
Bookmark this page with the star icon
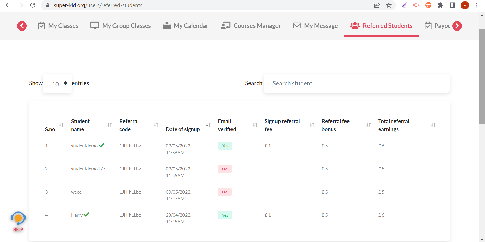(x=389, y=5)
